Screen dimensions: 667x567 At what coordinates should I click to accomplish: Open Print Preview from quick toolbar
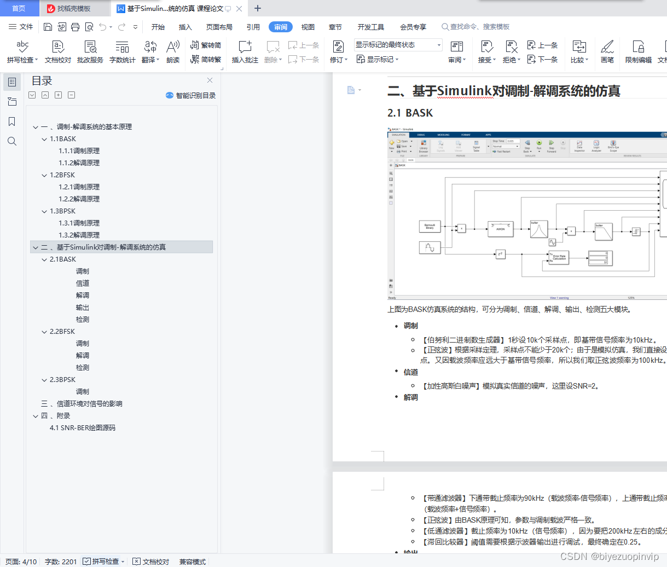pos(89,27)
